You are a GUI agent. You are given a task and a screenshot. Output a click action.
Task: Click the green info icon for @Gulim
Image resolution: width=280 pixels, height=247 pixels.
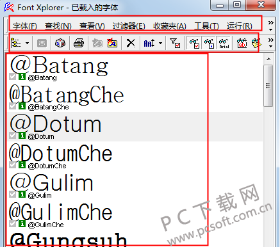[x=22, y=195]
